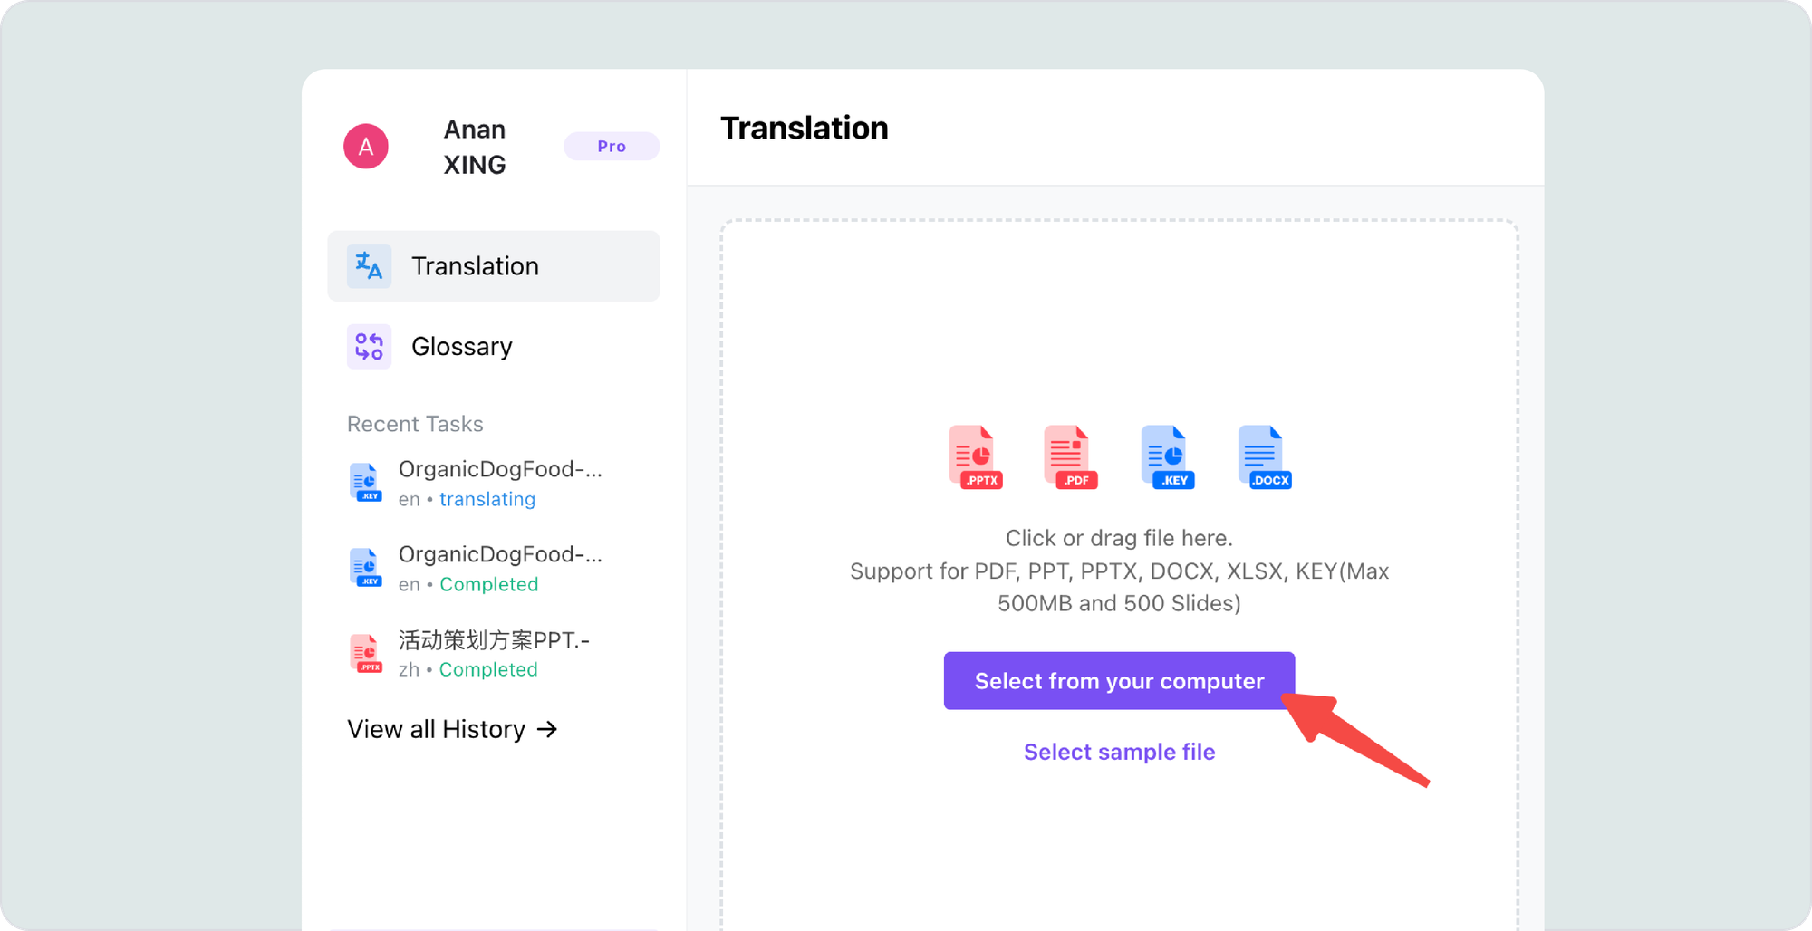The image size is (1812, 931).
Task: Click the PPTX file type icon in upload area
Action: 975,457
